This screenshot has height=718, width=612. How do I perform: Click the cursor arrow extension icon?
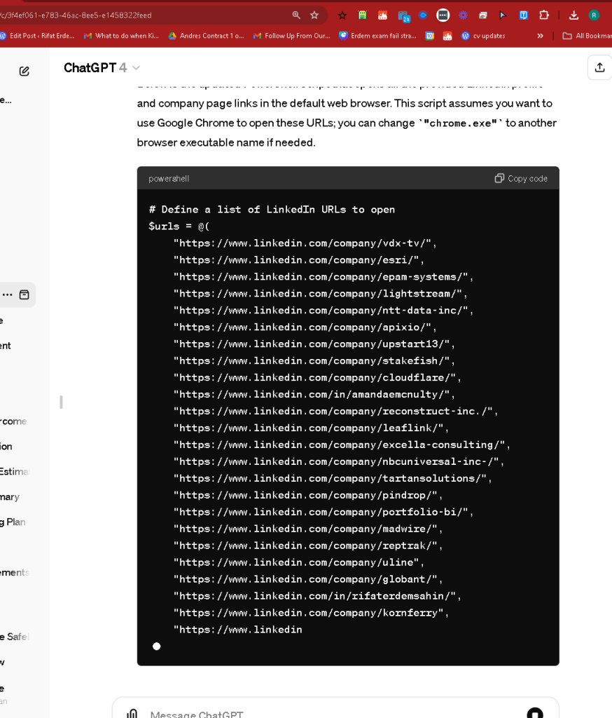pos(503,15)
